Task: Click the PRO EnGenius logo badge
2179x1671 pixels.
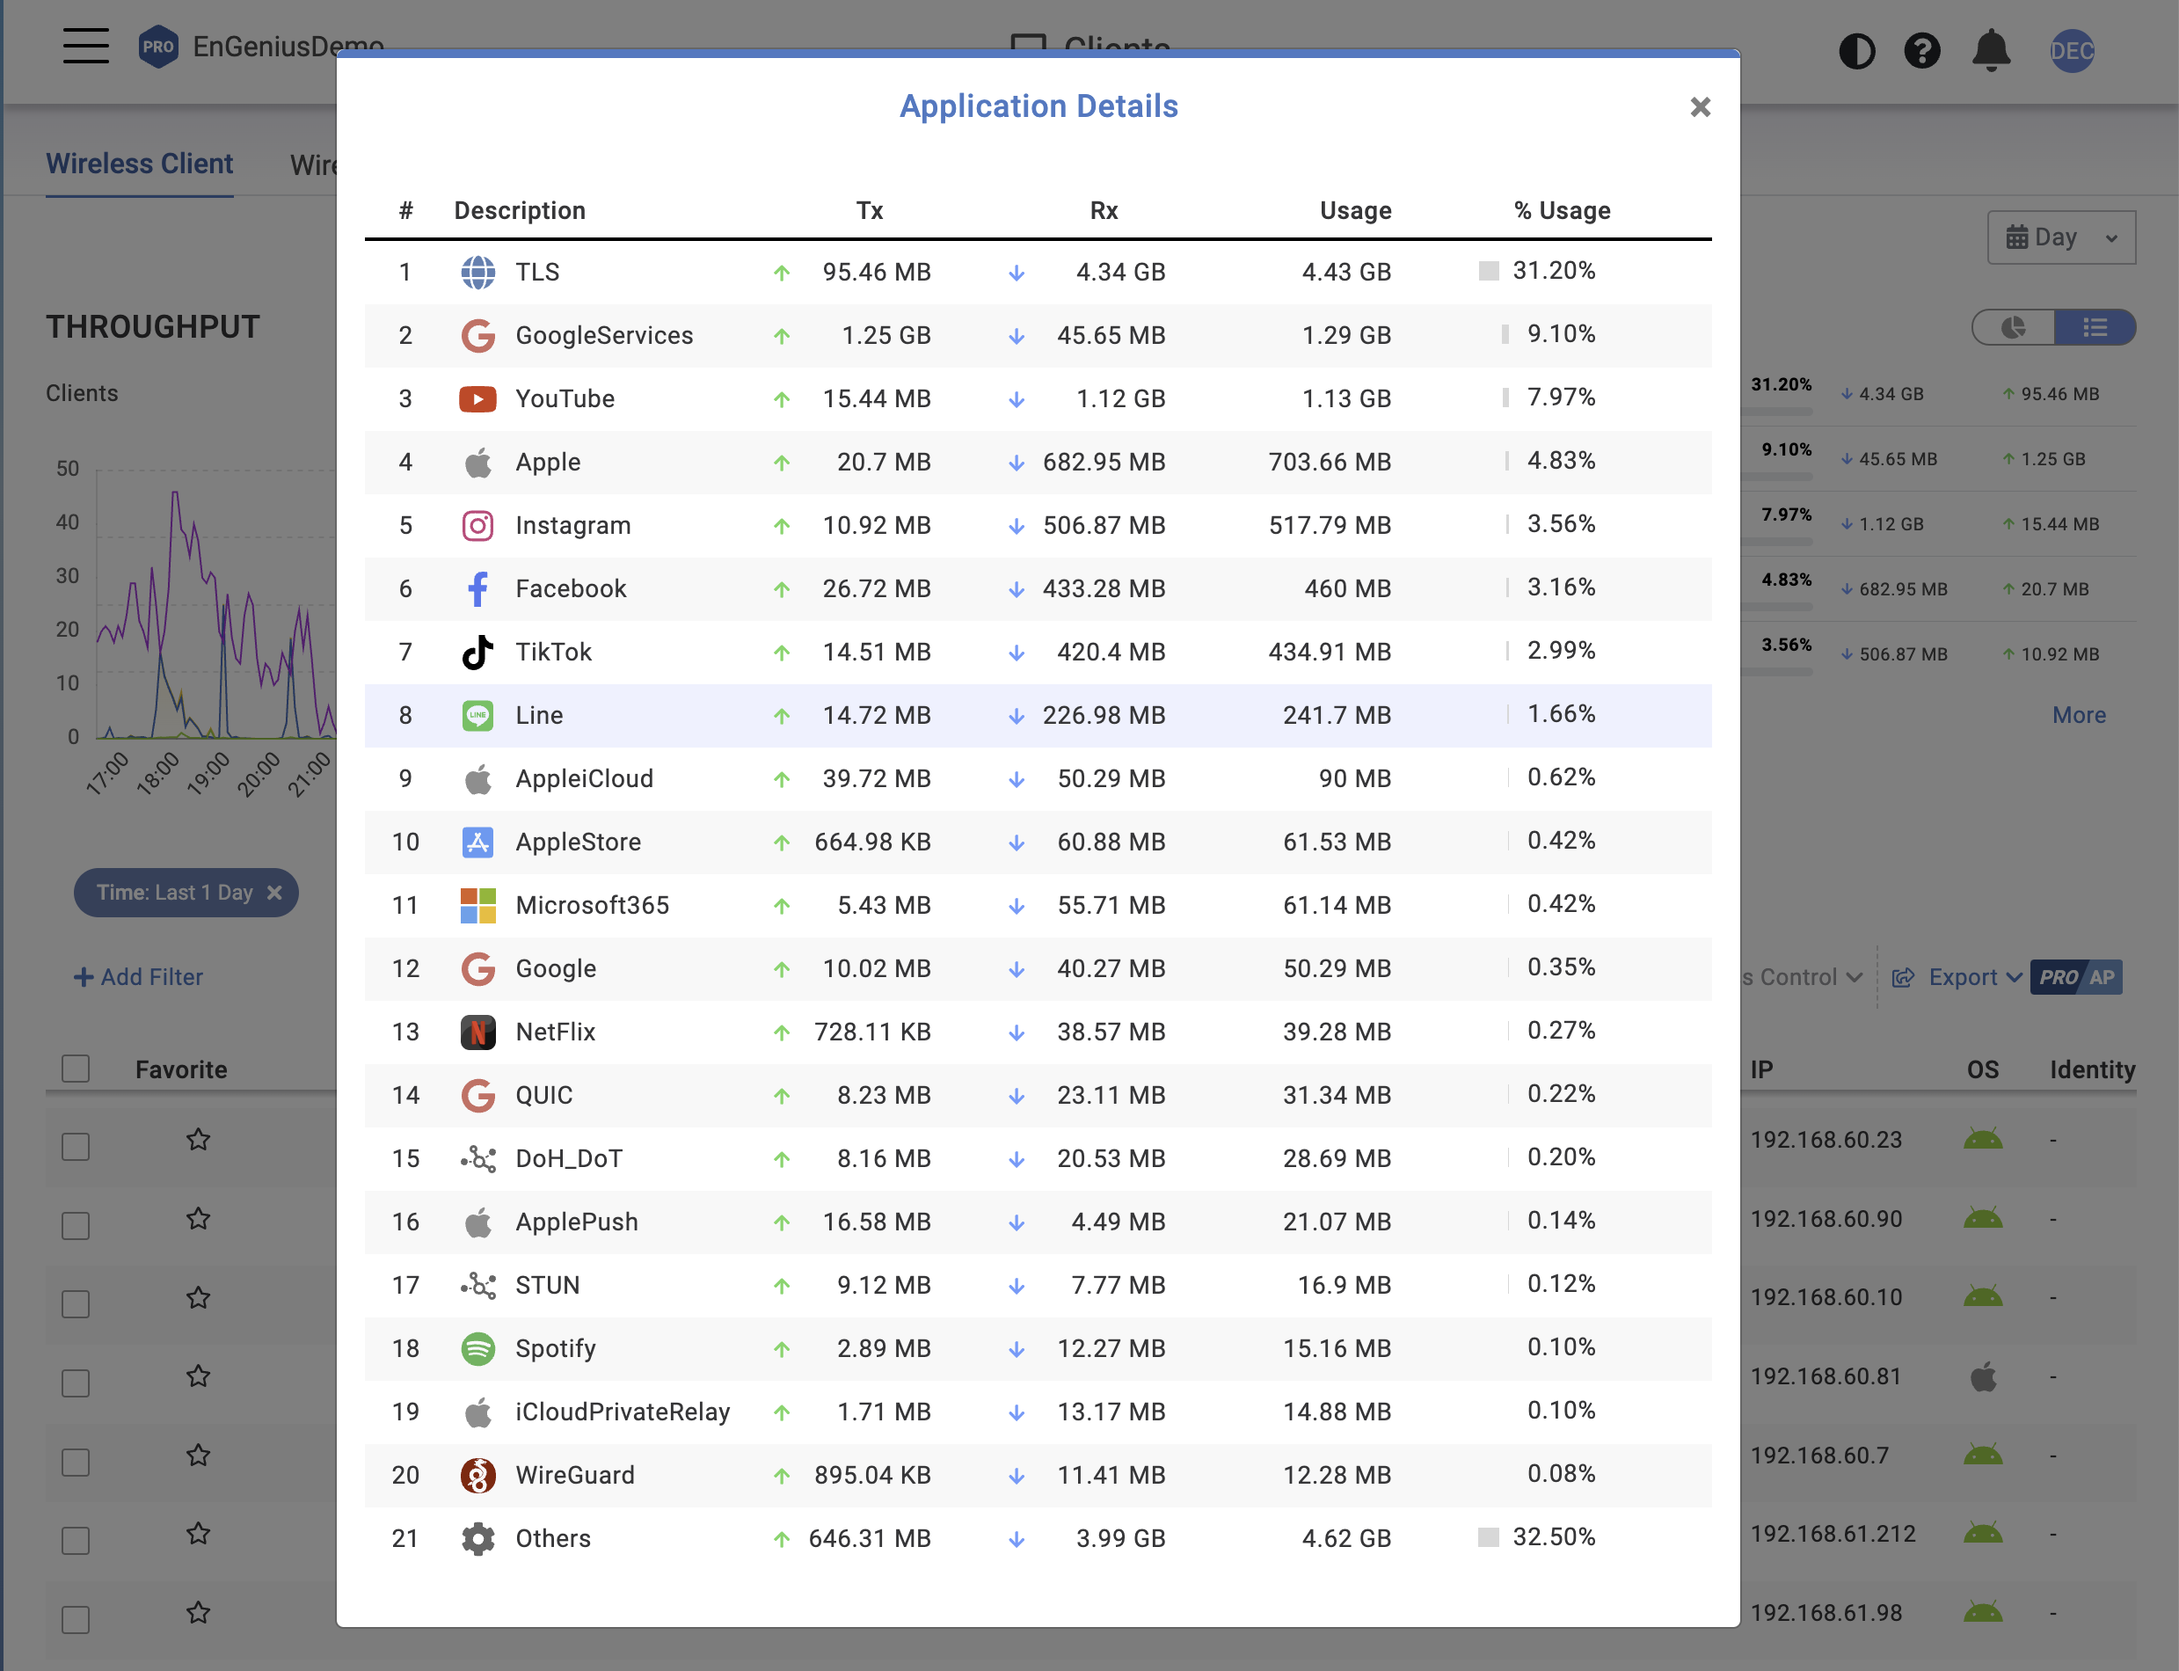Action: pyautogui.click(x=158, y=46)
